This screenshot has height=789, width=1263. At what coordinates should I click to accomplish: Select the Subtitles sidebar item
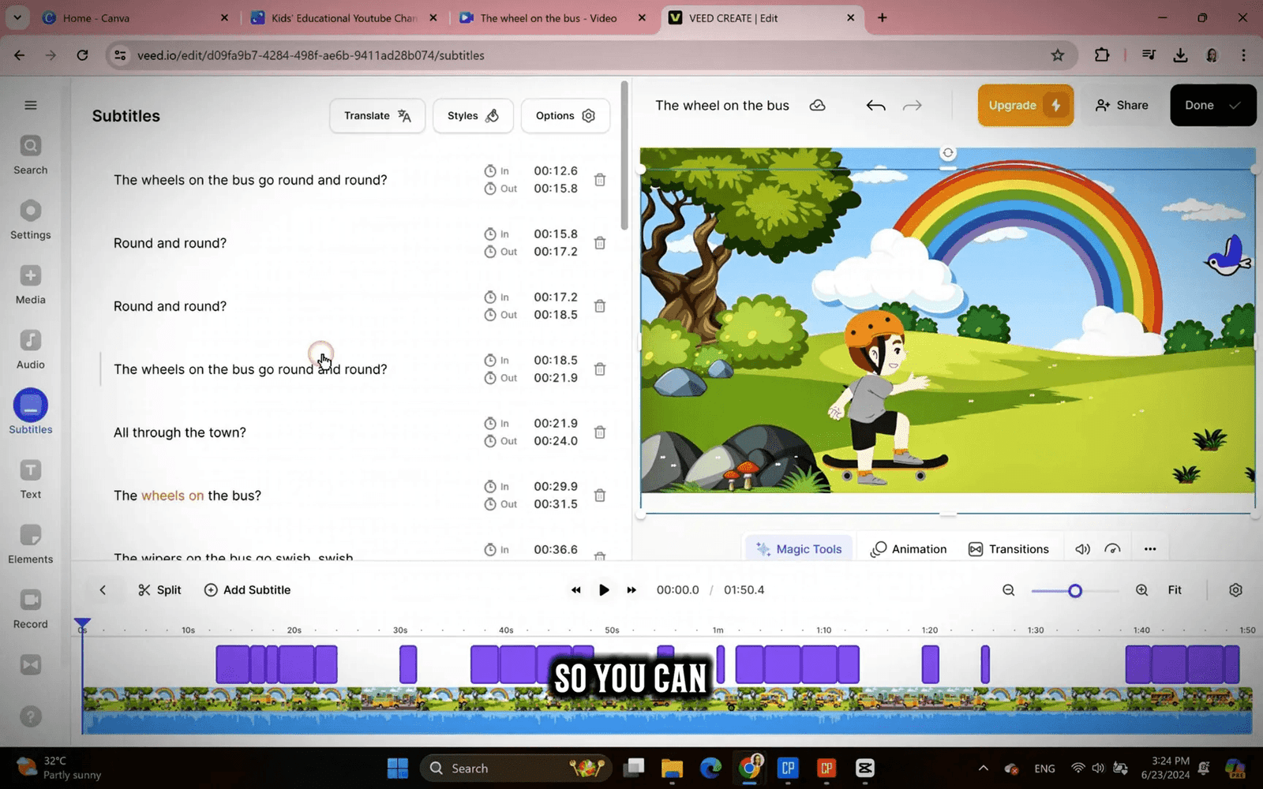point(31,413)
